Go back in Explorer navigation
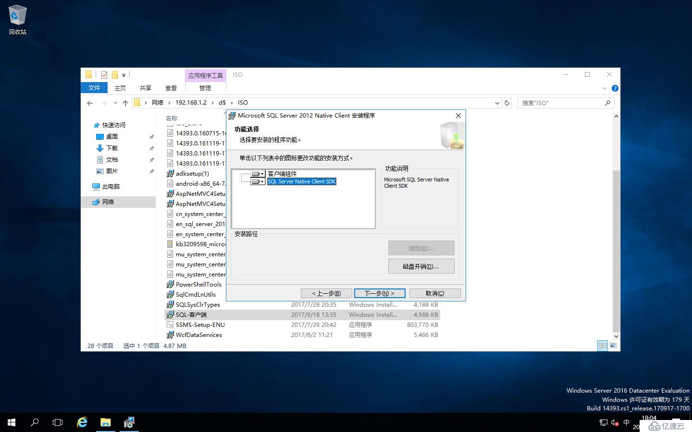Viewport: 692px width, 432px height. click(90, 103)
